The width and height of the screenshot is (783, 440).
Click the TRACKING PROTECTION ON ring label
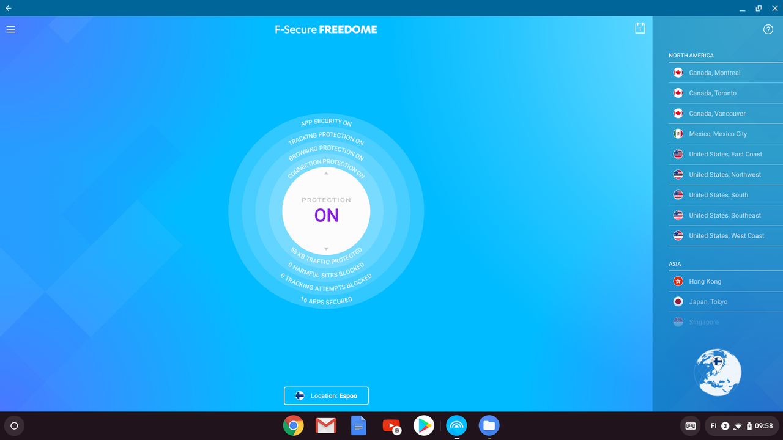click(326, 137)
